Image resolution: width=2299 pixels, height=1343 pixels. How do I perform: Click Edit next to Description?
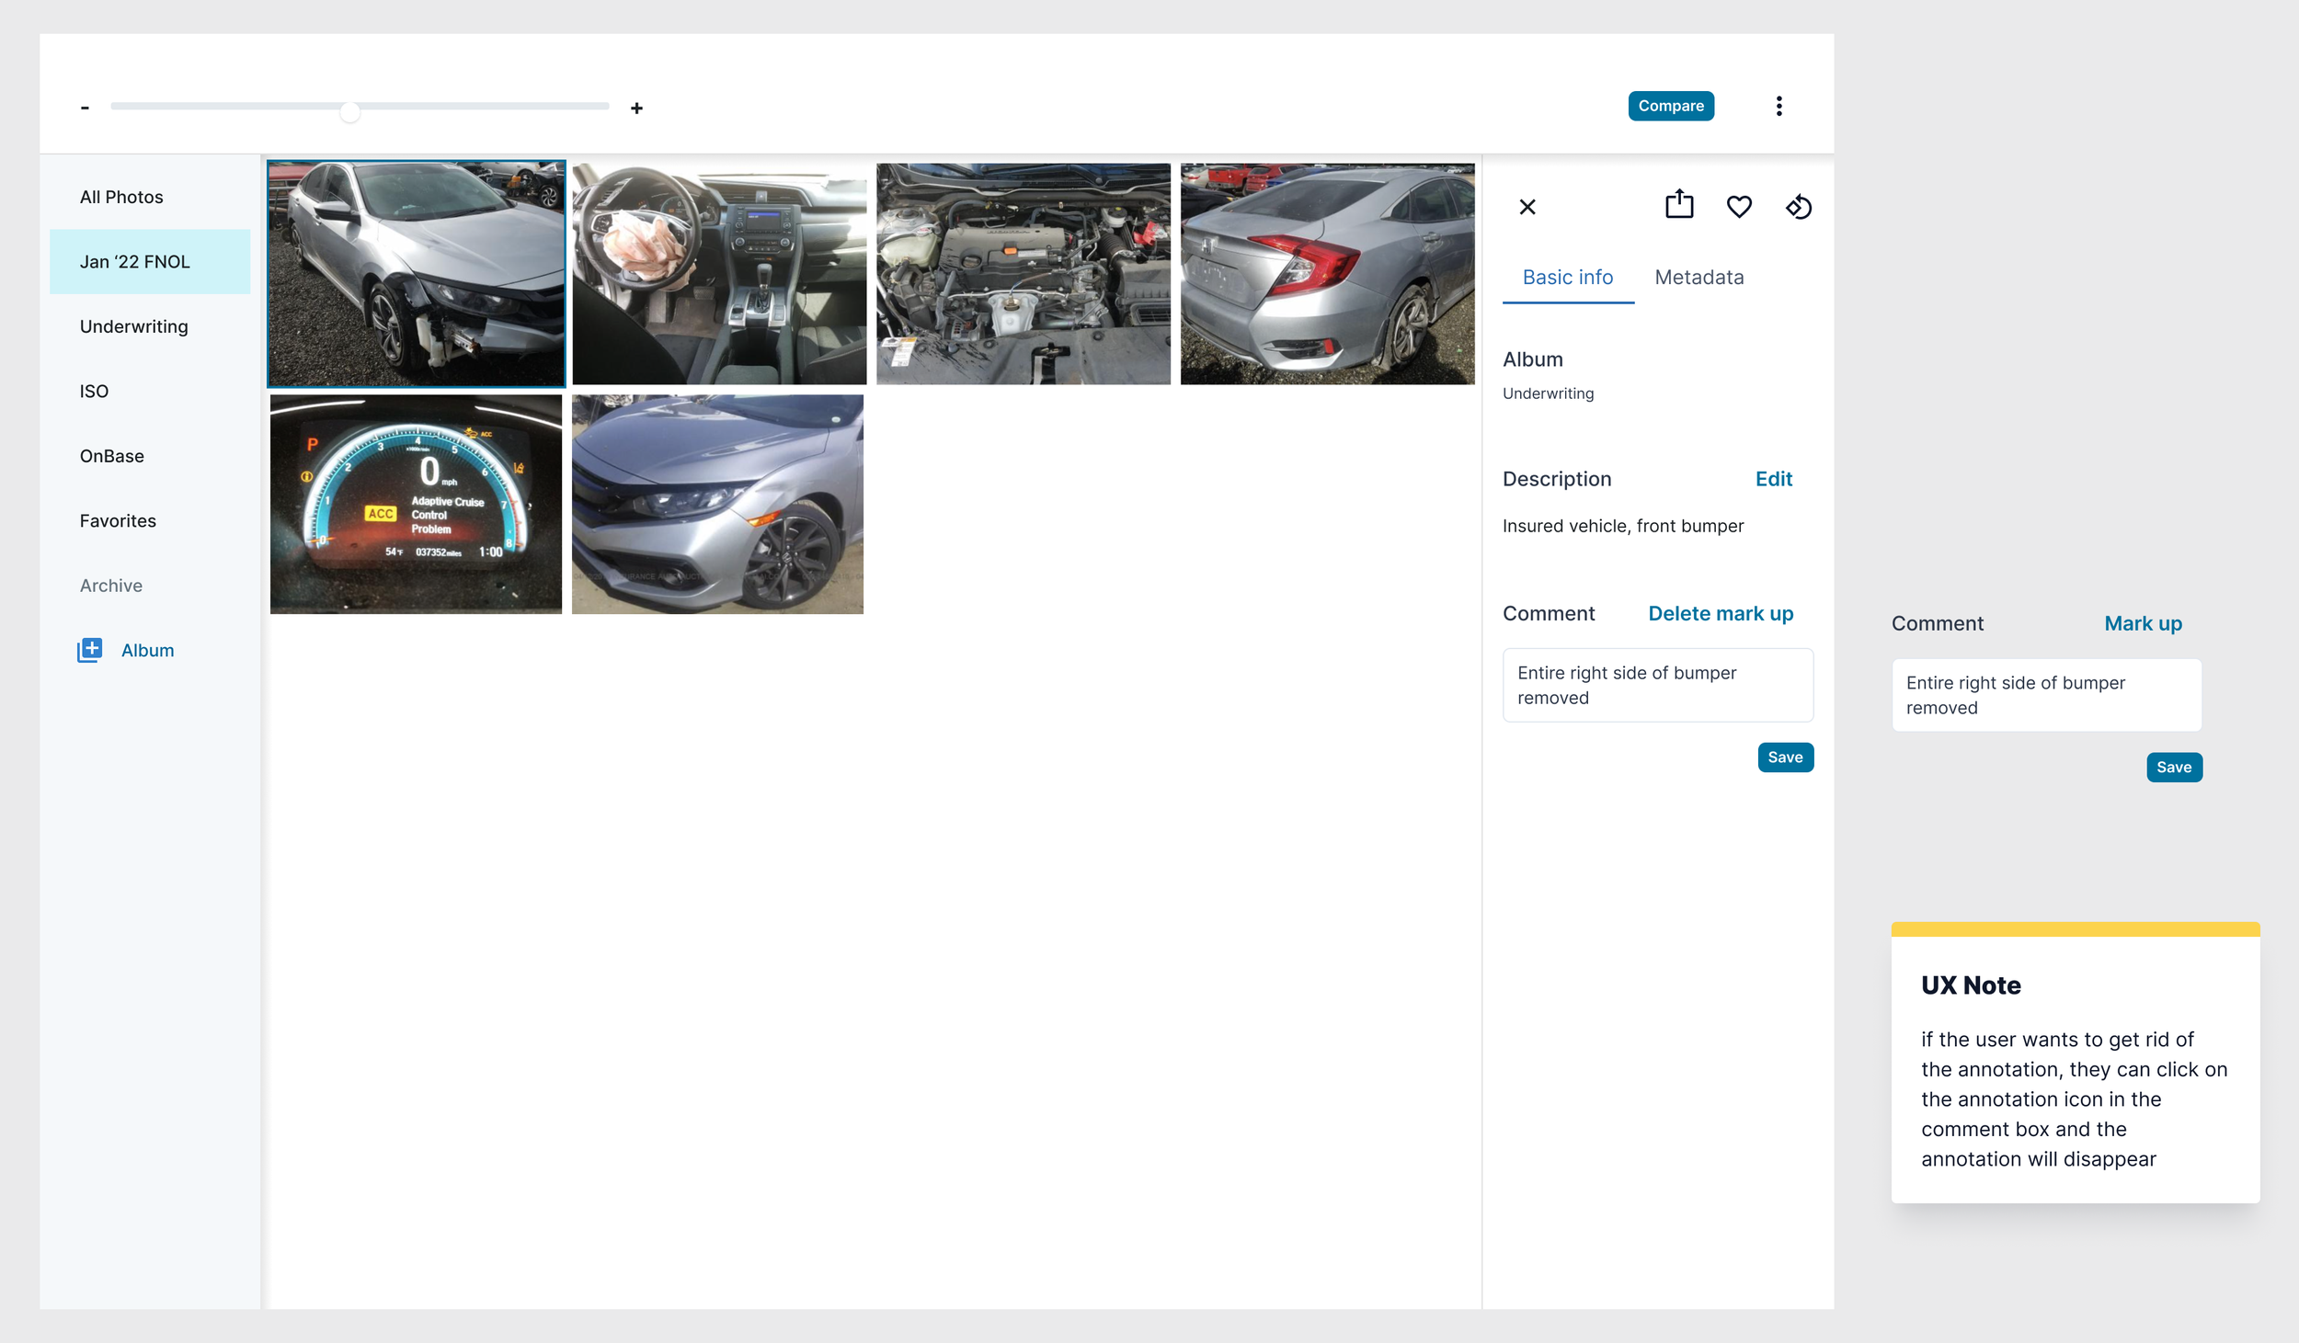1773,479
